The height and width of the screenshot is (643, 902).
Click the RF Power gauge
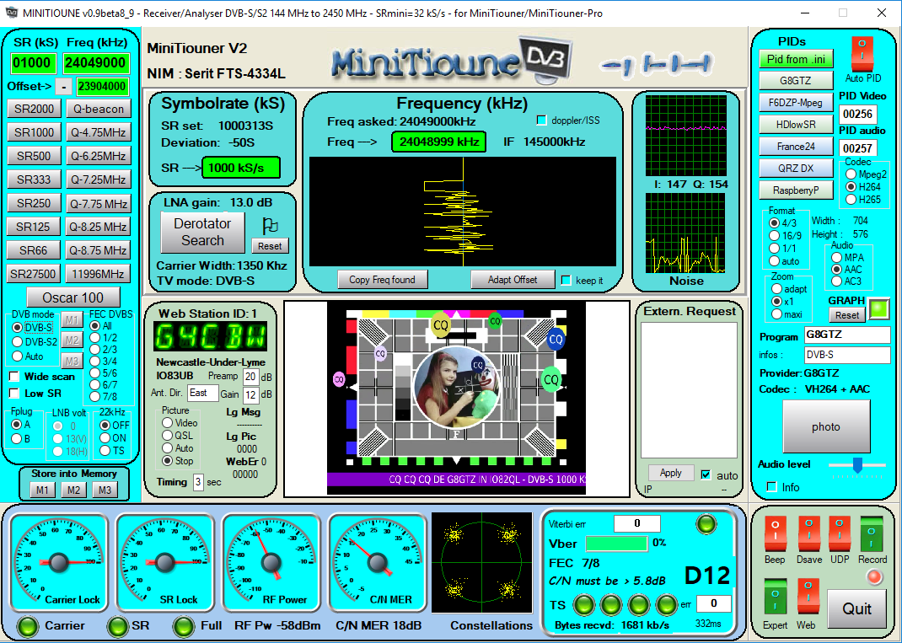tap(271, 562)
